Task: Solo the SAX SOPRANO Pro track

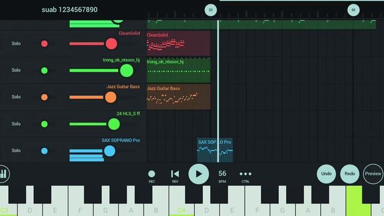Action: point(16,151)
